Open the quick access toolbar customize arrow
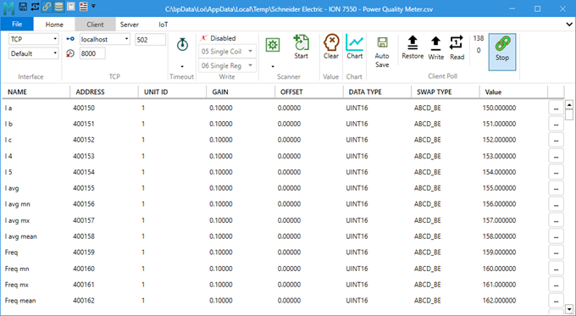This screenshot has height=316, width=576. click(x=93, y=6)
